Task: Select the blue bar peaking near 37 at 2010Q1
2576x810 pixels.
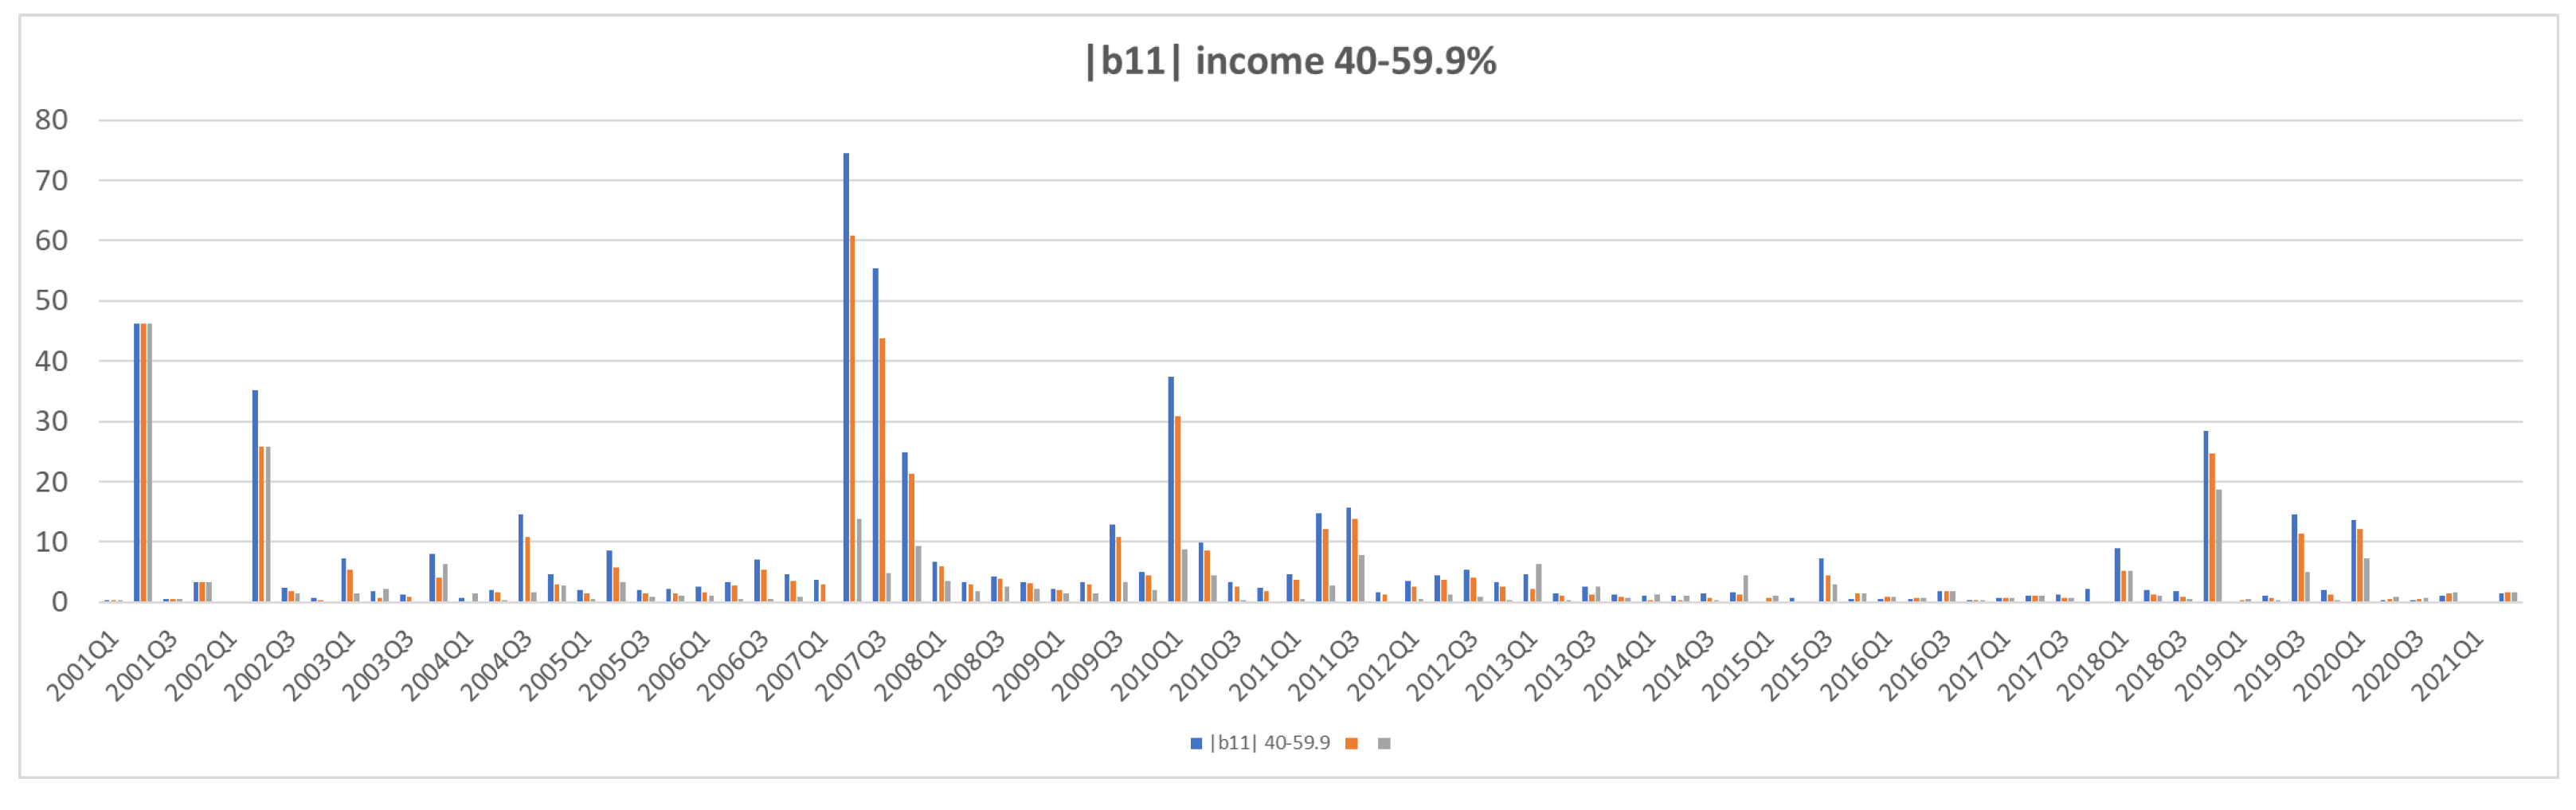Action: (1171, 490)
